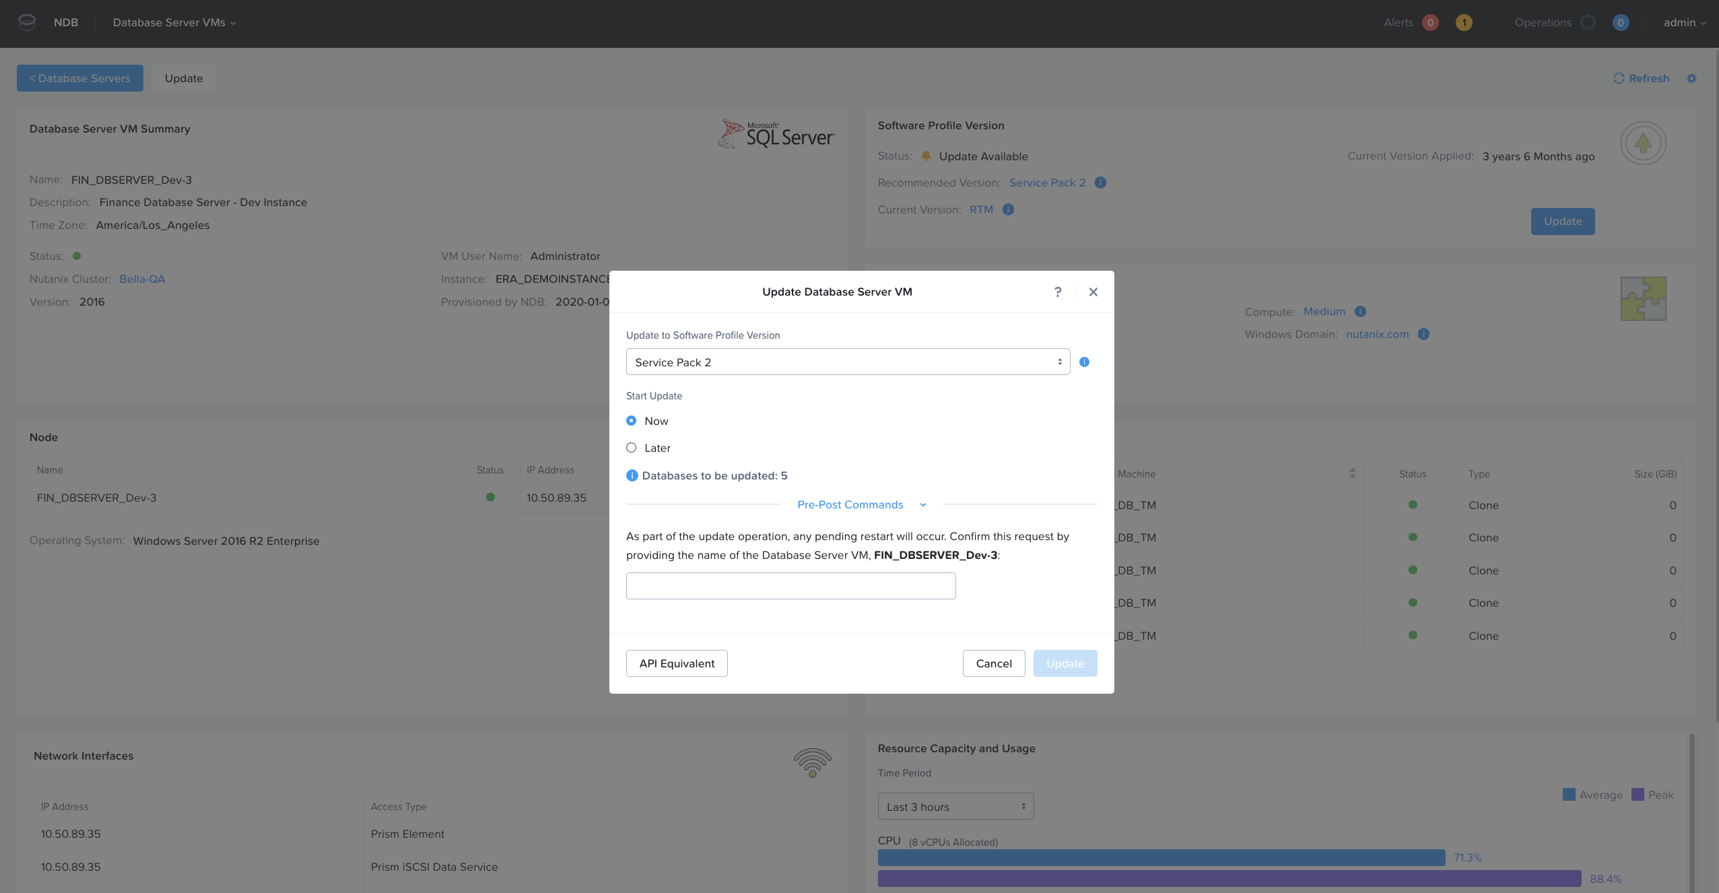This screenshot has width=1719, height=893.
Task: Open the Last 3 hours time period dropdown
Action: click(x=955, y=807)
